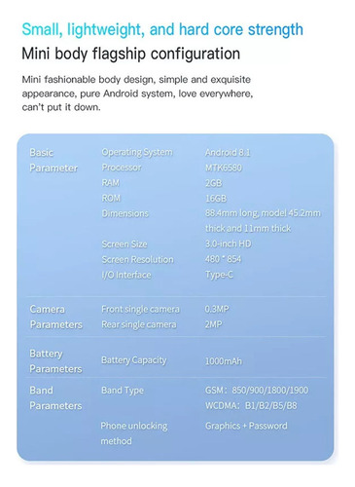Select the 'Android 8.1' value
The image size is (355, 487).
(x=228, y=152)
